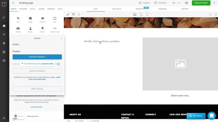Select Box in the breadcrumb bar
The height and width of the screenshot is (122, 218).
pyautogui.click(x=69, y=121)
